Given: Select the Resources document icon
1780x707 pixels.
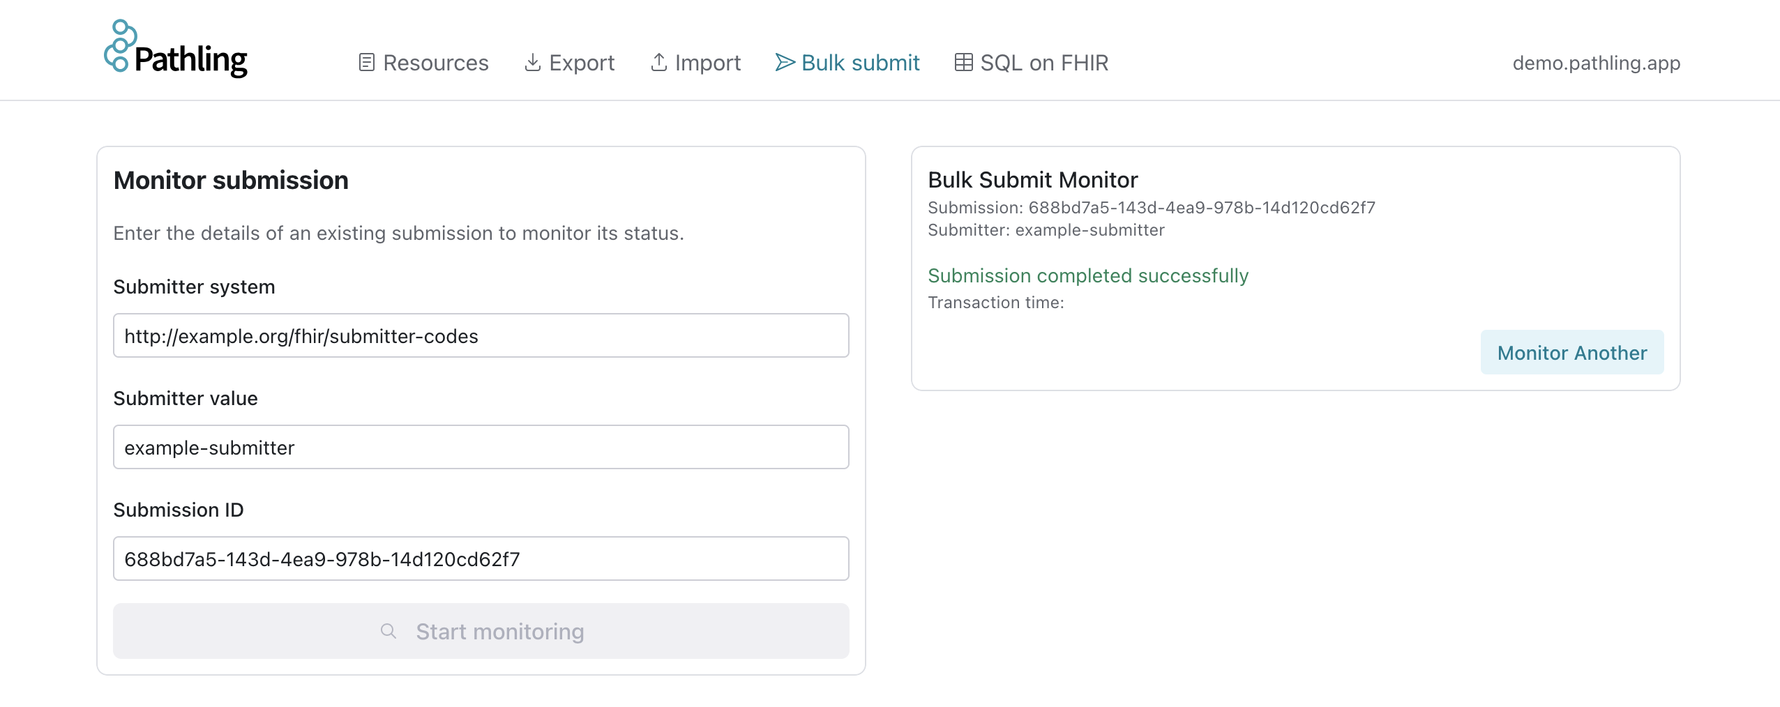Looking at the screenshot, I should [365, 62].
